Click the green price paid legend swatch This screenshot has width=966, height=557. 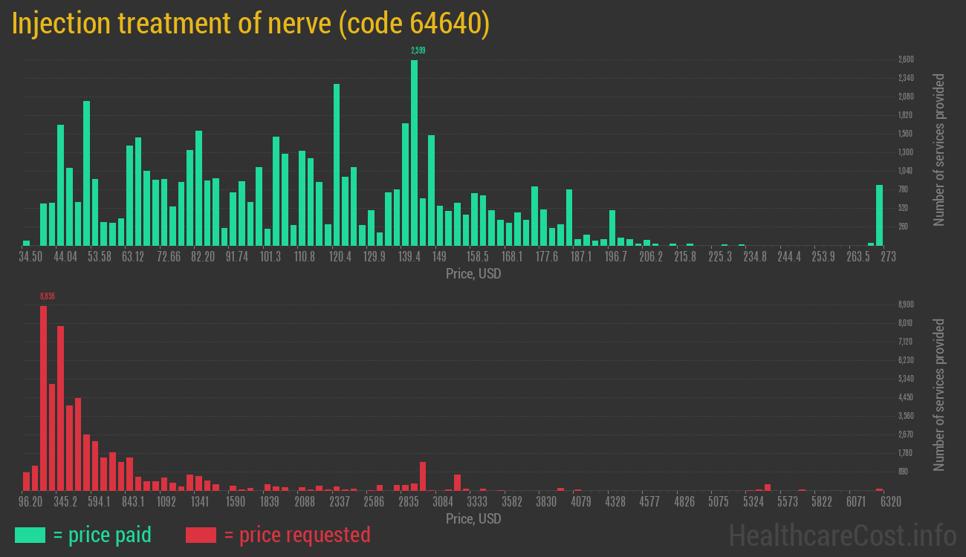click(30, 535)
